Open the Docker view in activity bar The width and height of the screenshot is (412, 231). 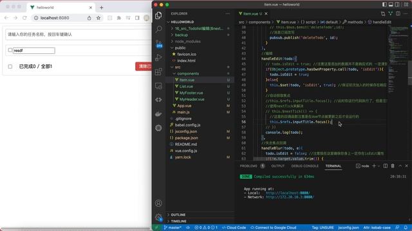pos(158,114)
